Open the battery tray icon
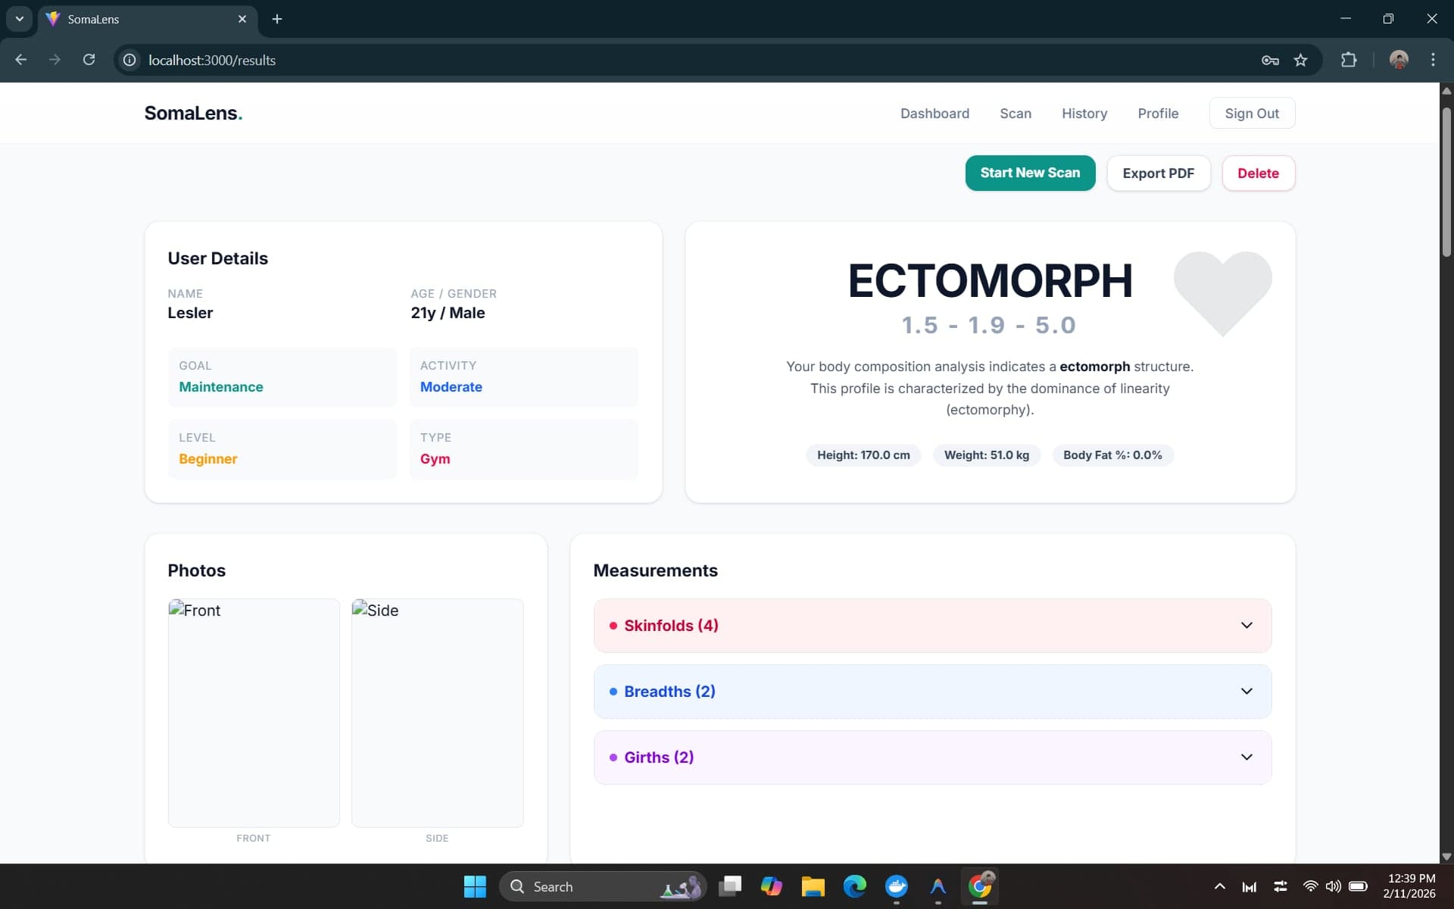 coord(1358,886)
